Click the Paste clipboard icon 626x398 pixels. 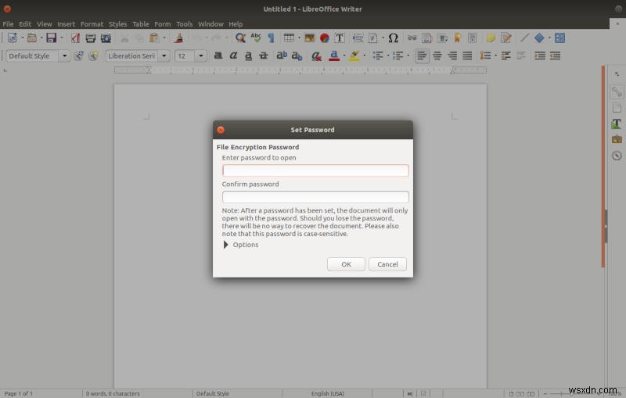154,38
